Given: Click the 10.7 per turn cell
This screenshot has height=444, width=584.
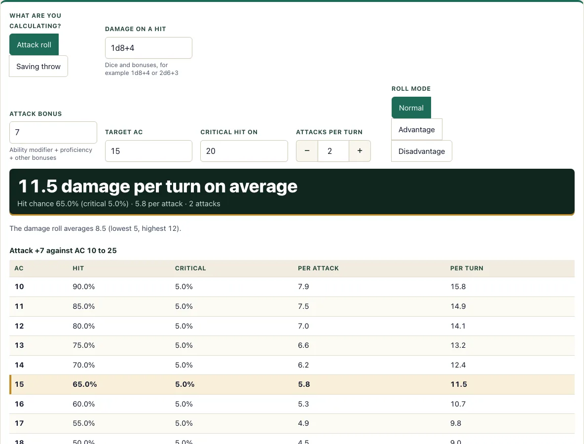Looking at the screenshot, I should click(x=458, y=404).
